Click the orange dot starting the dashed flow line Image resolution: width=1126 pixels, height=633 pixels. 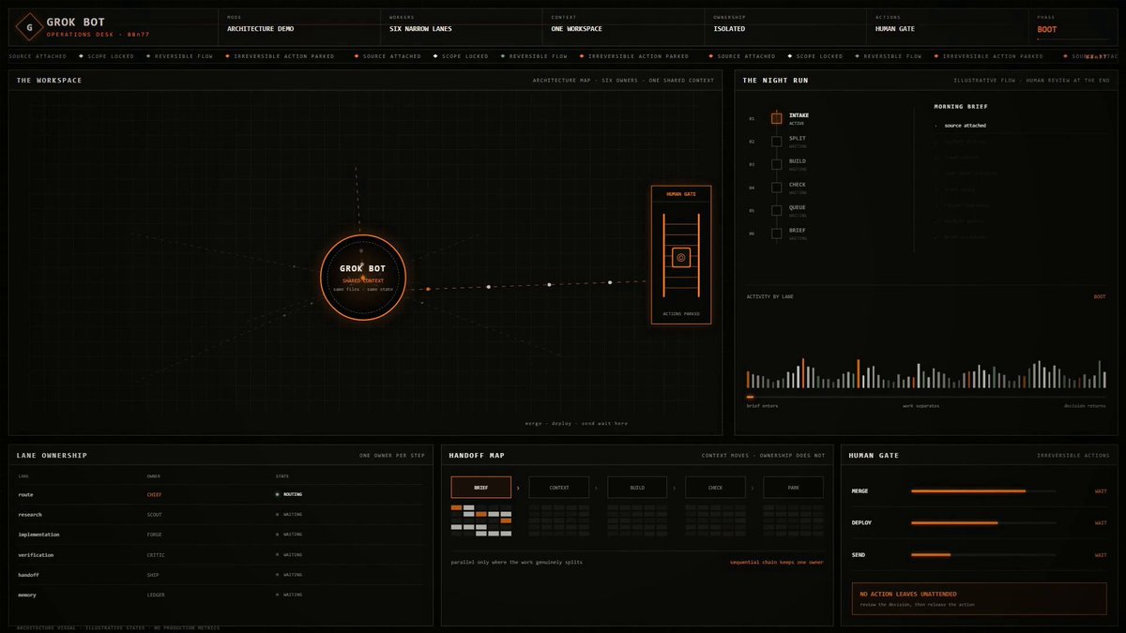point(428,289)
